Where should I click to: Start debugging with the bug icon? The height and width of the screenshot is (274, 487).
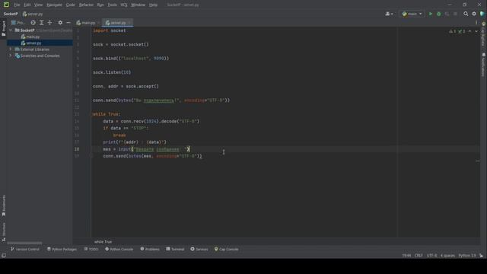point(439,14)
